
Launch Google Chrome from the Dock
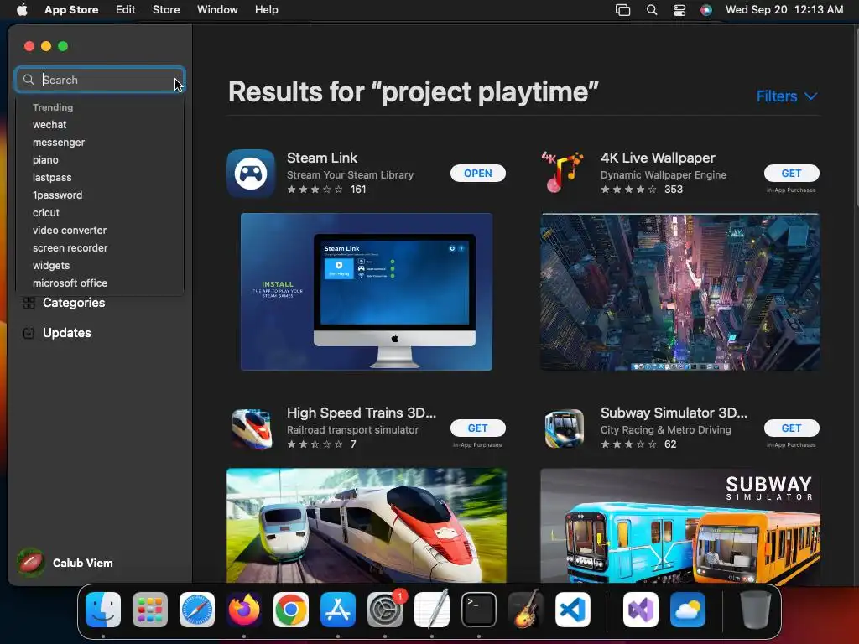point(291,610)
